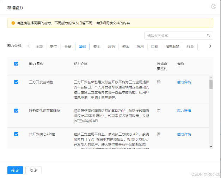This screenshot has height=178, width=221.
Task: Uncheck the 三方开发基础包 checkbox
Action: tap(16, 82)
